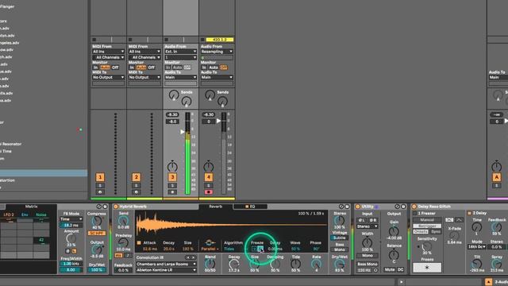
Task: Click Hybrid Reverb hot-swap preset icon
Action: pyautogui.click(x=341, y=207)
